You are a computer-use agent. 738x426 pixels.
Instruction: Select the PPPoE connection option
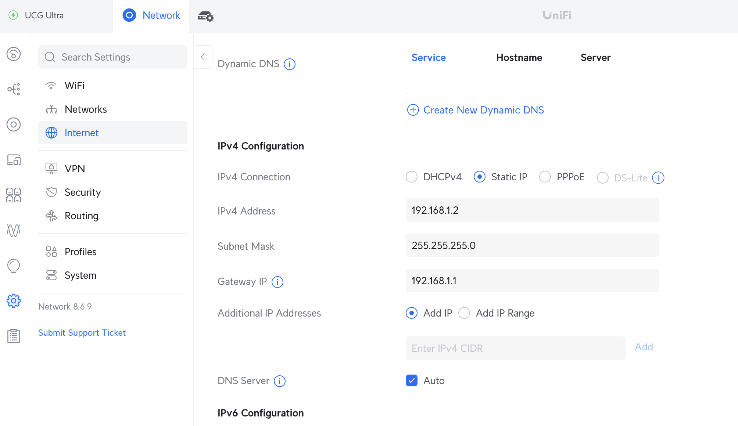[545, 177]
